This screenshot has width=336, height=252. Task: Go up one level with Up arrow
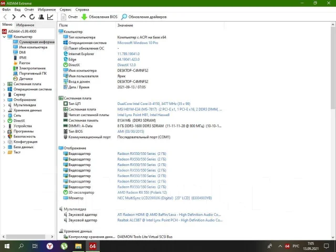(23, 17)
